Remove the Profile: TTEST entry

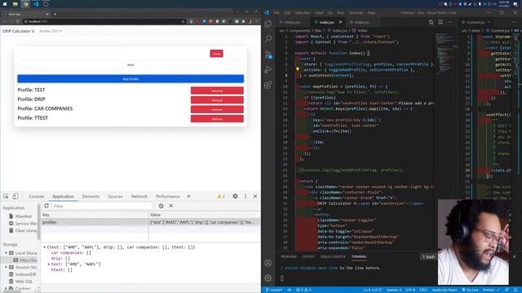pos(217,118)
